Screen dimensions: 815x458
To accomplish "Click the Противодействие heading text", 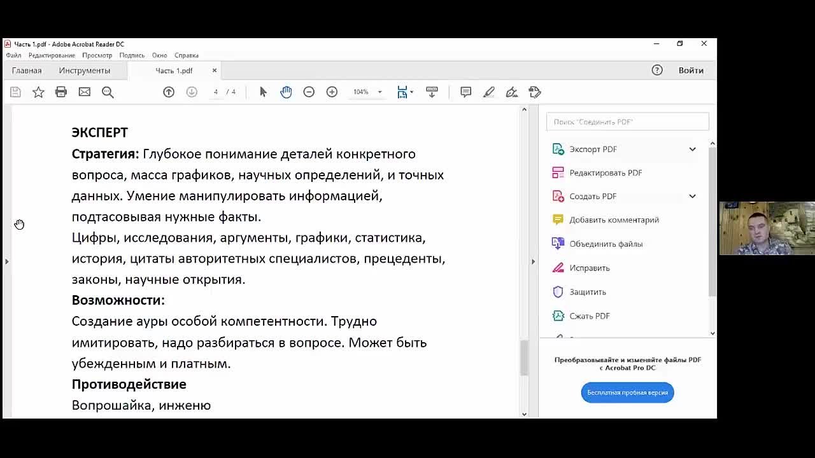I will tap(129, 384).
